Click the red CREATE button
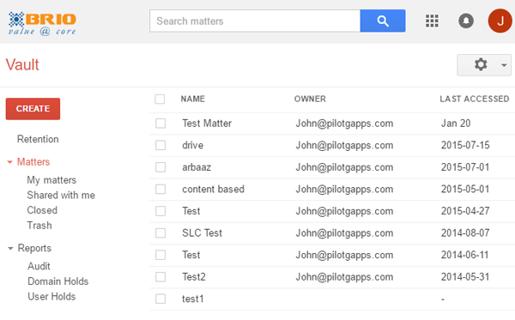The height and width of the screenshot is (320, 515). (33, 109)
